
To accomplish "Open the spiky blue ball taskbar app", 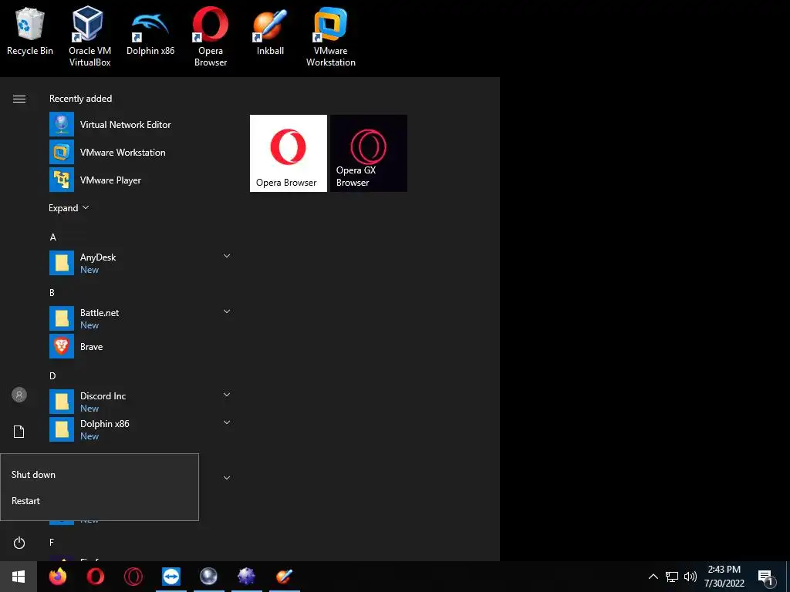I will 246,577.
